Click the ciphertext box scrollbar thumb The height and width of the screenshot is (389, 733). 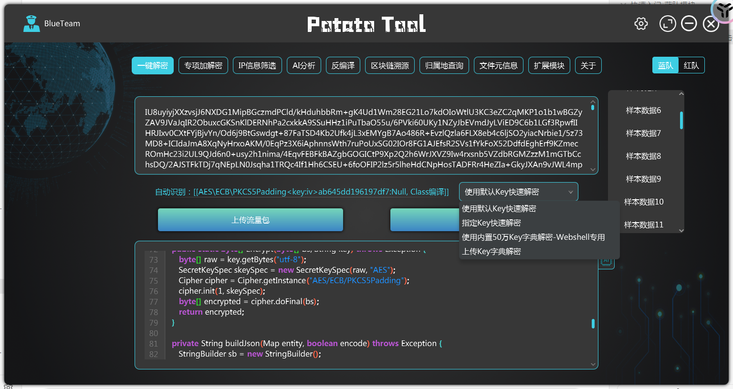[593, 108]
